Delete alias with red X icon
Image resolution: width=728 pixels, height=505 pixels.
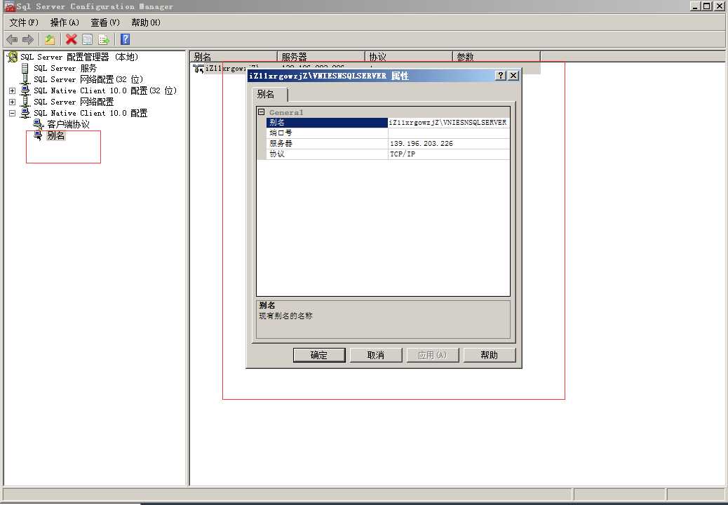tap(71, 39)
